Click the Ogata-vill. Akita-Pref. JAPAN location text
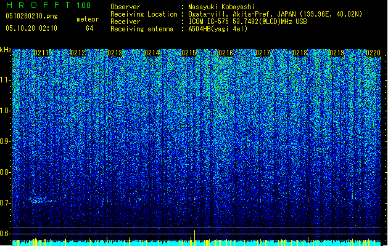Viewport: 388px width, 246px height. point(275,14)
